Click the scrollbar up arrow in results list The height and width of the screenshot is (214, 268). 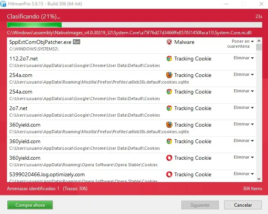[258, 40]
